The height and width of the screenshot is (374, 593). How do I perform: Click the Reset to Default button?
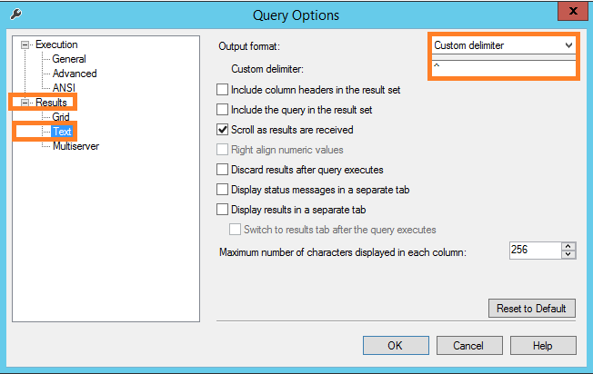click(532, 309)
